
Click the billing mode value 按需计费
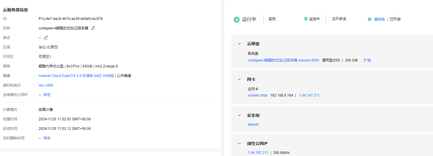[46, 110]
